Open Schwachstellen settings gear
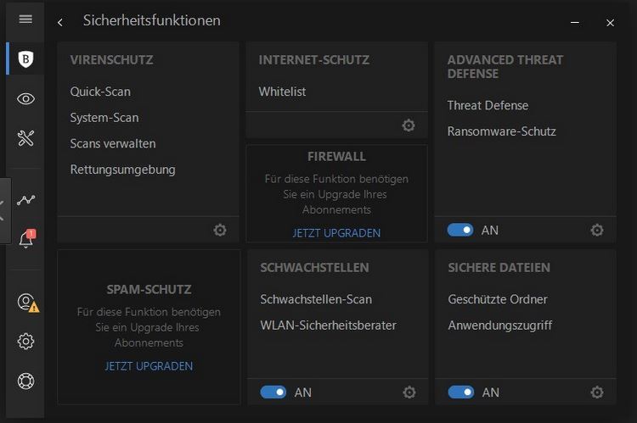 (409, 392)
